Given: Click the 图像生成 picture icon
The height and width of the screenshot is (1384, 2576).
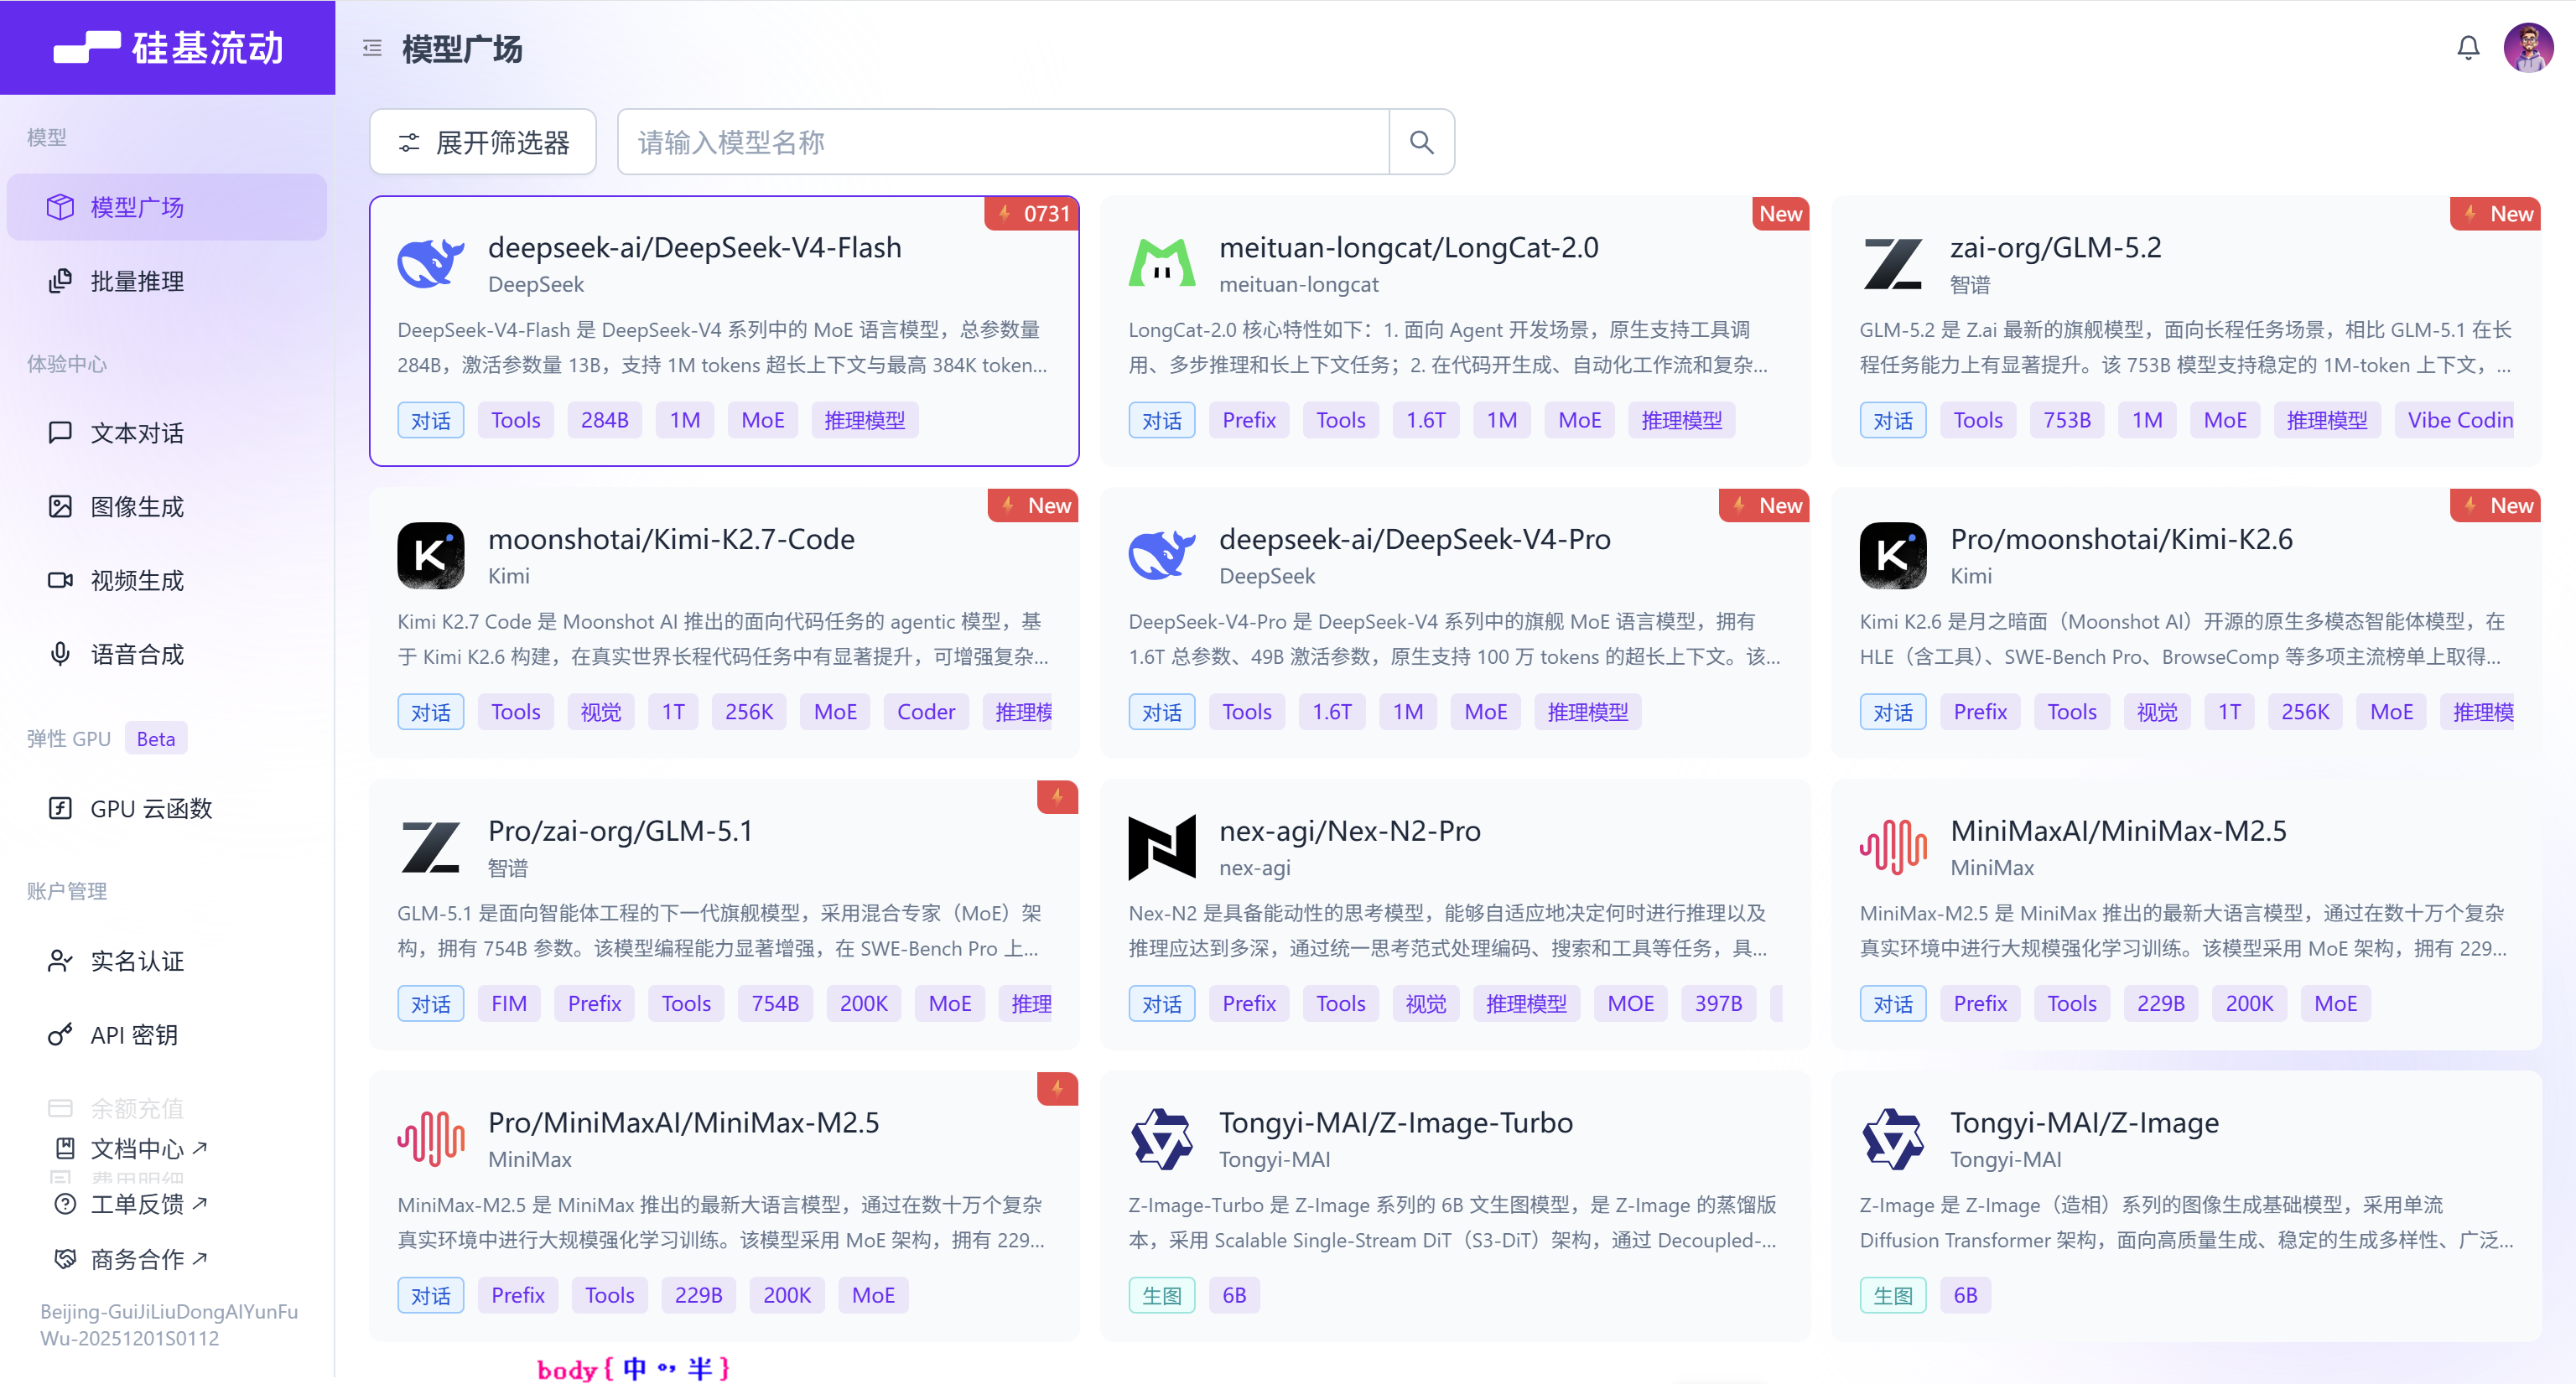Looking at the screenshot, I should point(60,507).
